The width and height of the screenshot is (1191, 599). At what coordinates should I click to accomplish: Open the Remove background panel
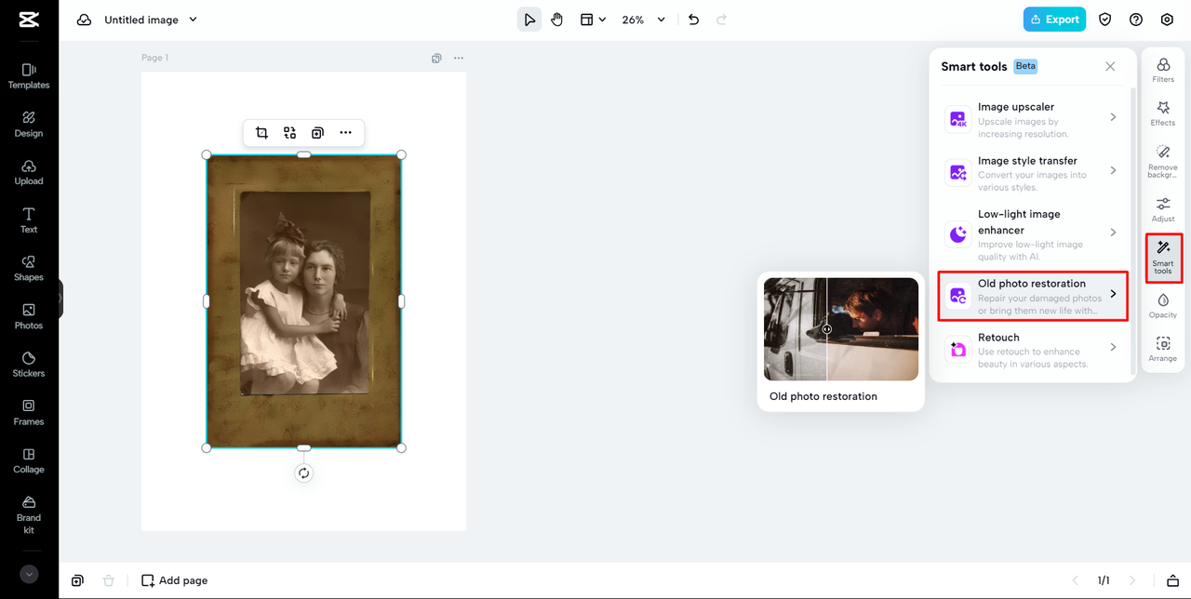pyautogui.click(x=1163, y=161)
